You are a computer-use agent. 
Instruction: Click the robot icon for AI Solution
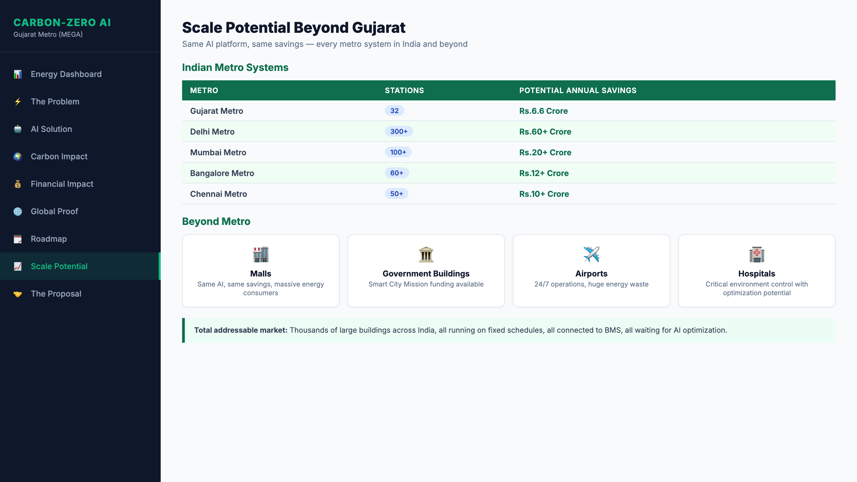[x=18, y=129]
